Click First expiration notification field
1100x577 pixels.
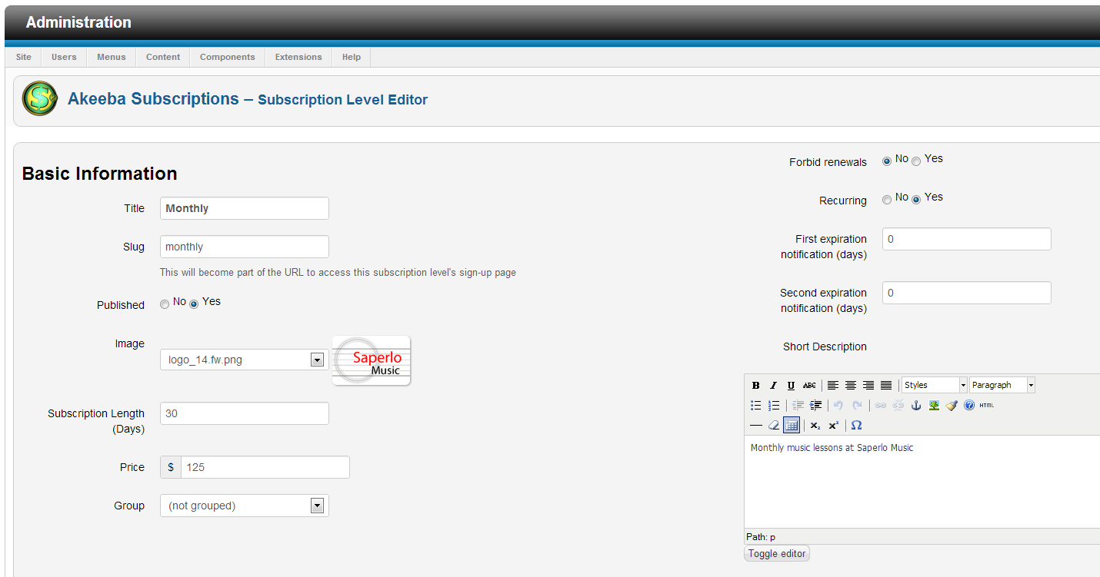coord(967,239)
